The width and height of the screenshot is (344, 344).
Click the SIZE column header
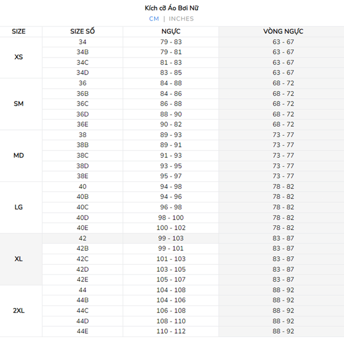point(18,32)
